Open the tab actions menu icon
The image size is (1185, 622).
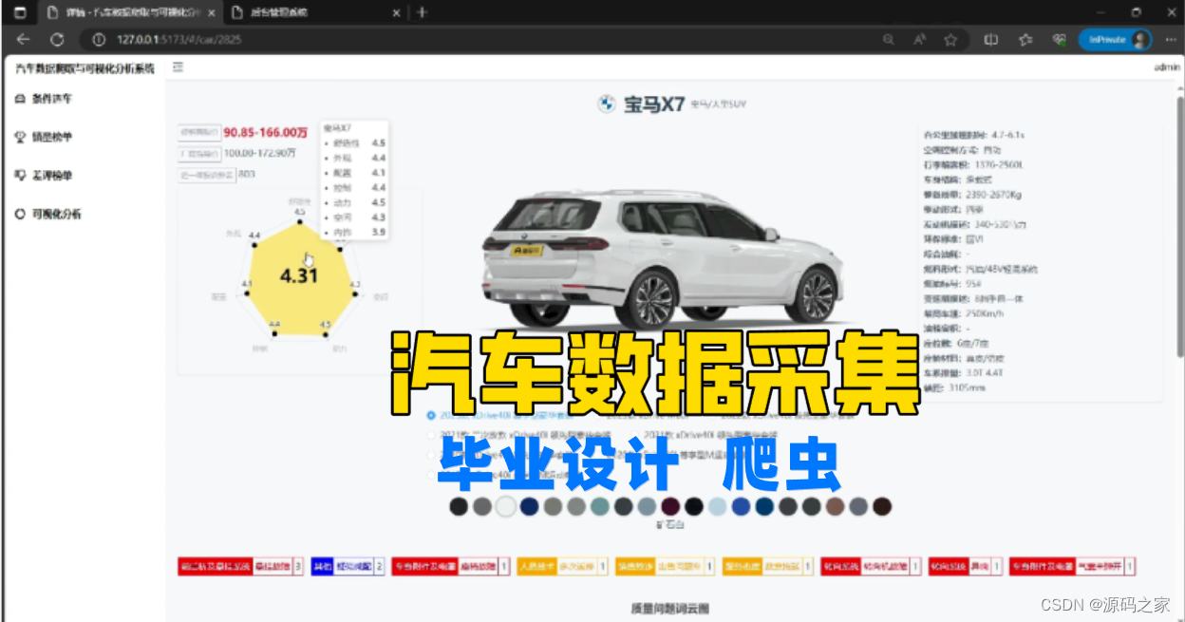click(x=20, y=13)
